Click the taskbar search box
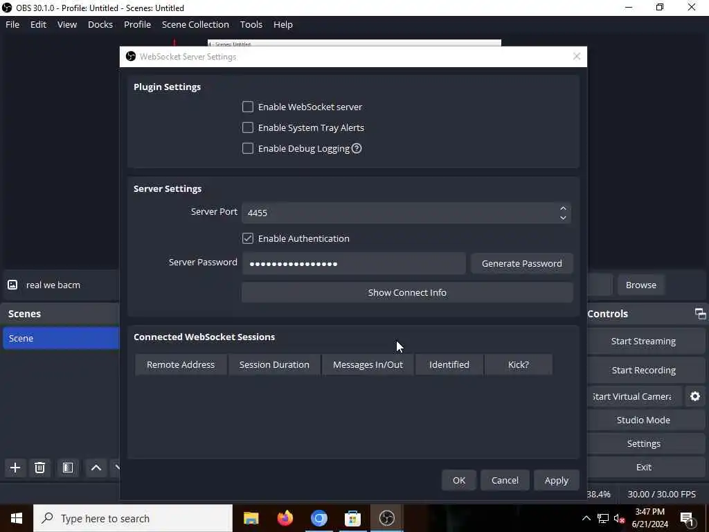The image size is (709, 532). click(x=133, y=518)
